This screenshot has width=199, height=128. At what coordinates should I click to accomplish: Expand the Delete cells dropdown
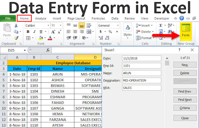coord(153,32)
